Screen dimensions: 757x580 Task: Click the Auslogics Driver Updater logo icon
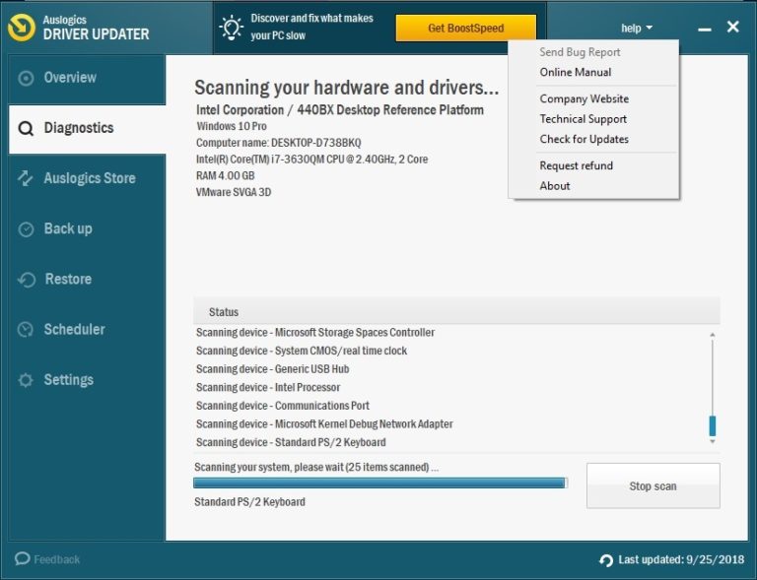tap(22, 28)
